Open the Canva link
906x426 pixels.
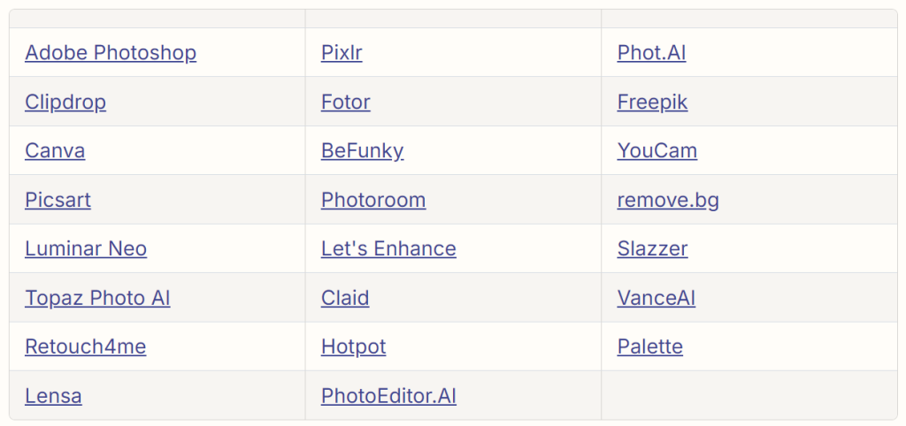(x=55, y=151)
